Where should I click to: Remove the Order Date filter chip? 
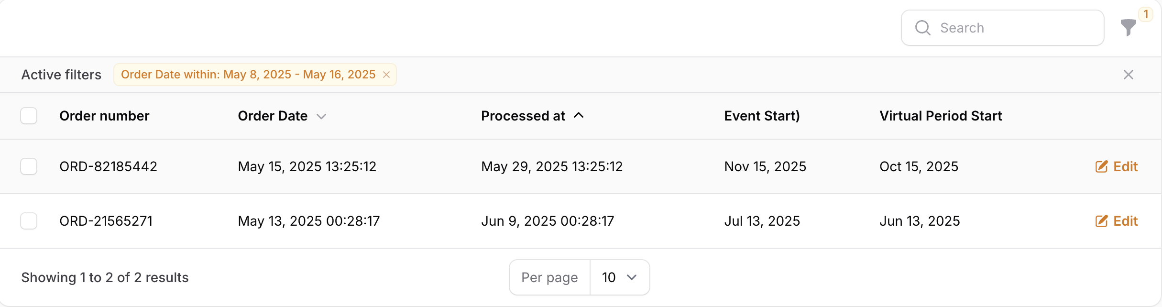386,75
